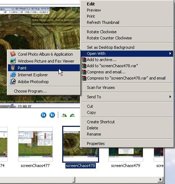This screenshot has width=175, height=184.
Task: Open the image with Paint
Action: (44, 68)
